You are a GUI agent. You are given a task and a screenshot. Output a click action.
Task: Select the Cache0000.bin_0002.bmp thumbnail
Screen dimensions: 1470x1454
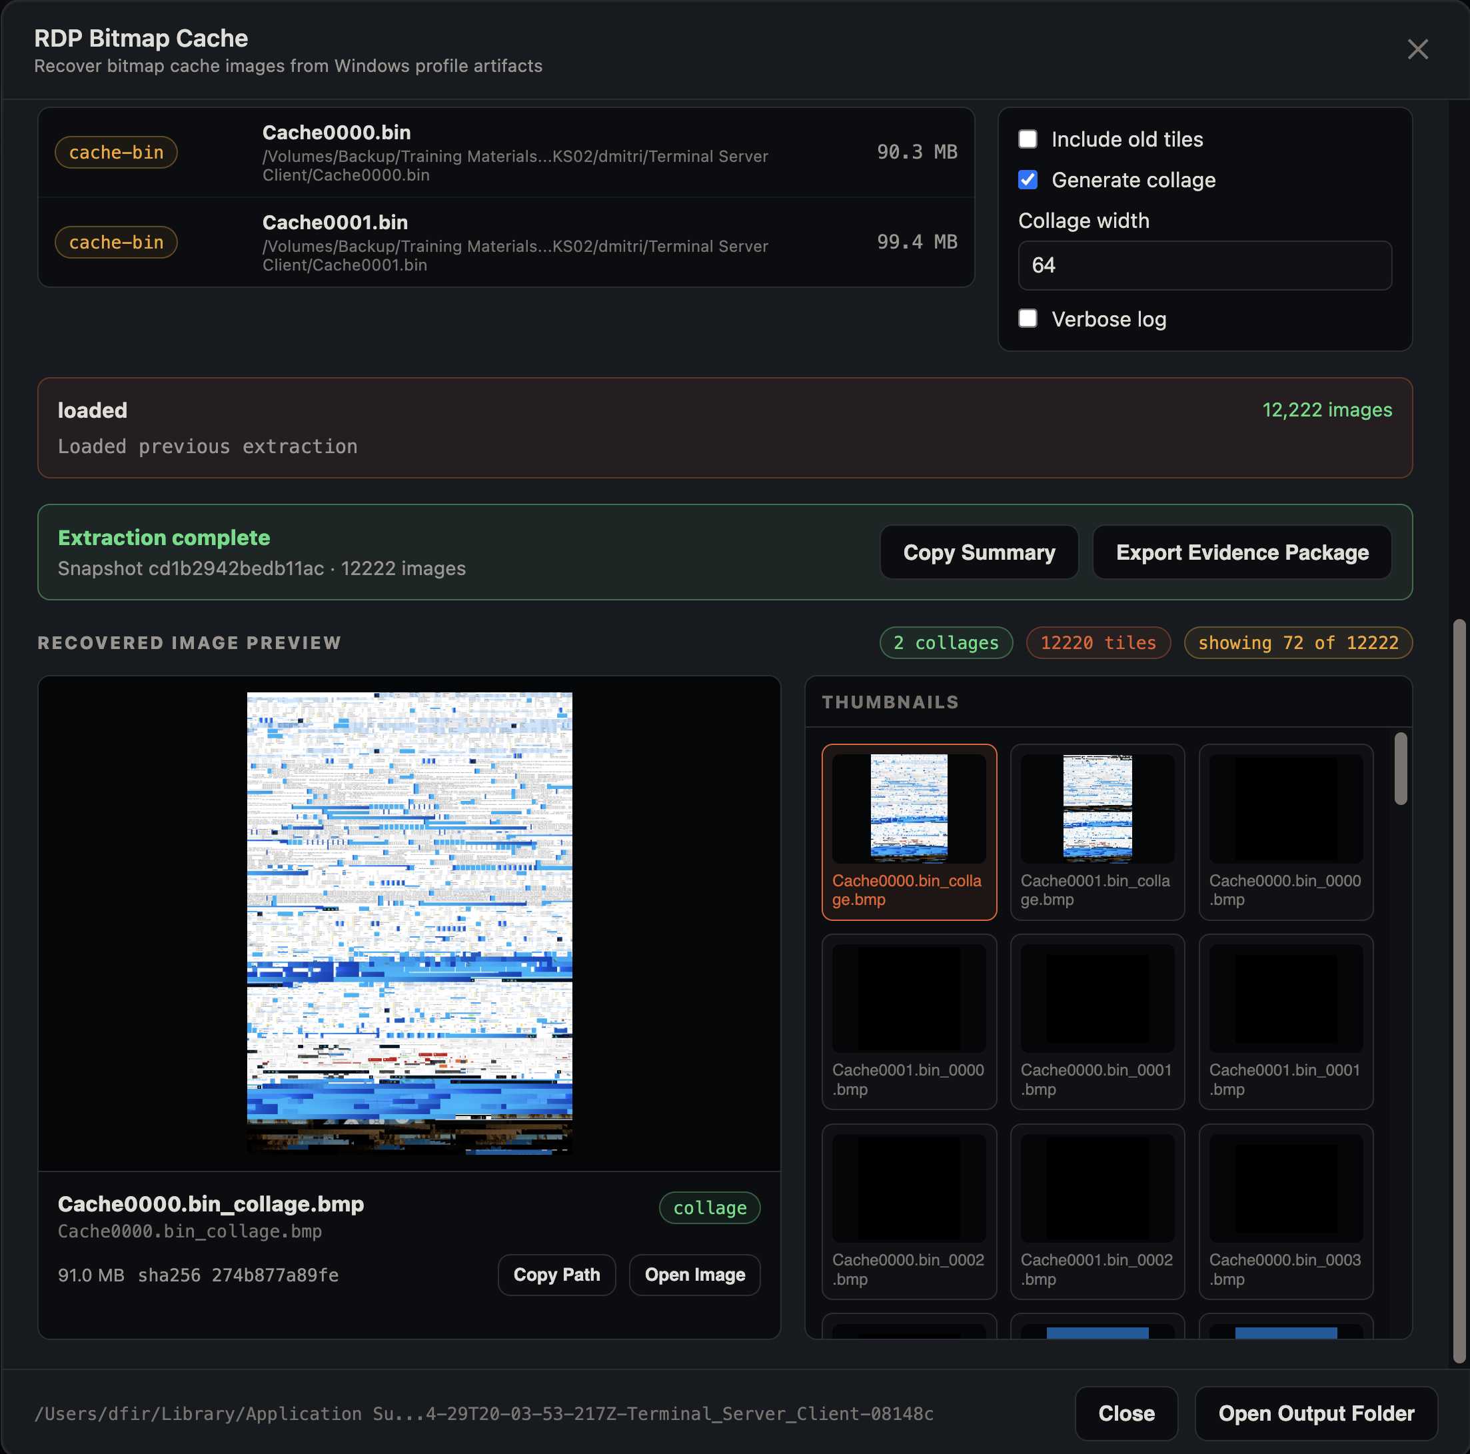tap(908, 1212)
